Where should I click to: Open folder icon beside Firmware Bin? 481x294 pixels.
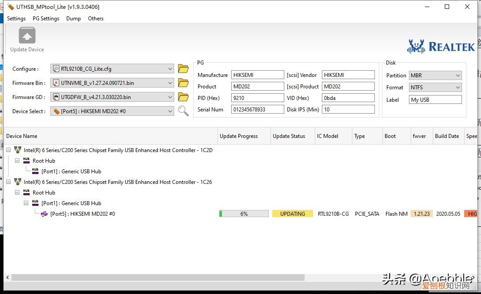183,83
